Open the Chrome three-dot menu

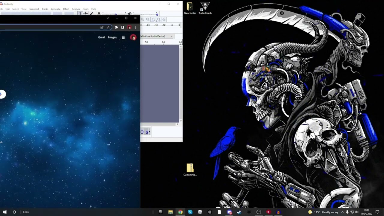pos(136,27)
